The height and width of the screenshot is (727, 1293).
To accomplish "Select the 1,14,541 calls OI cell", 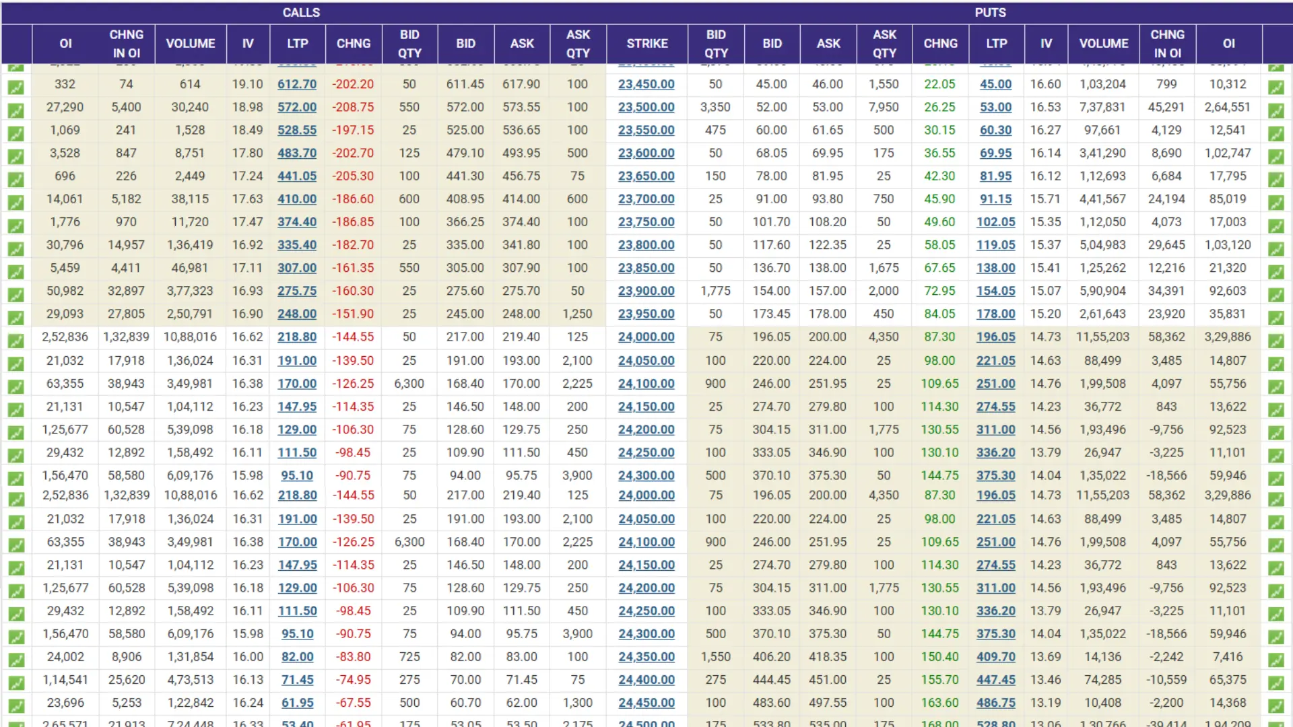I will point(65,680).
